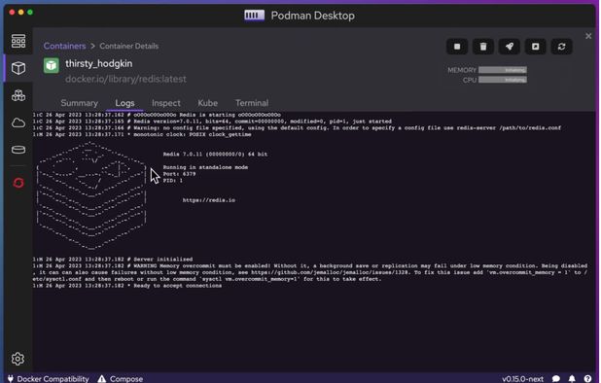This screenshot has height=383, width=601.
Task: Click the MEMORY usage bar
Action: [x=503, y=70]
